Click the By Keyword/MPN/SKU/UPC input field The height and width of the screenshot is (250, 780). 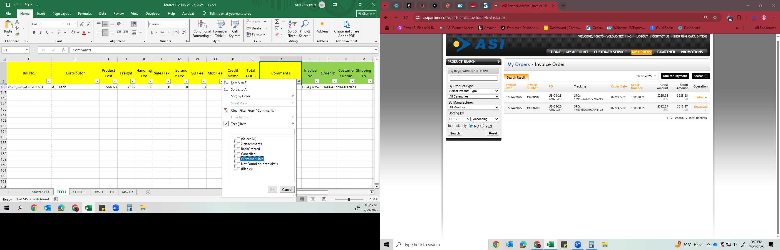[474, 78]
